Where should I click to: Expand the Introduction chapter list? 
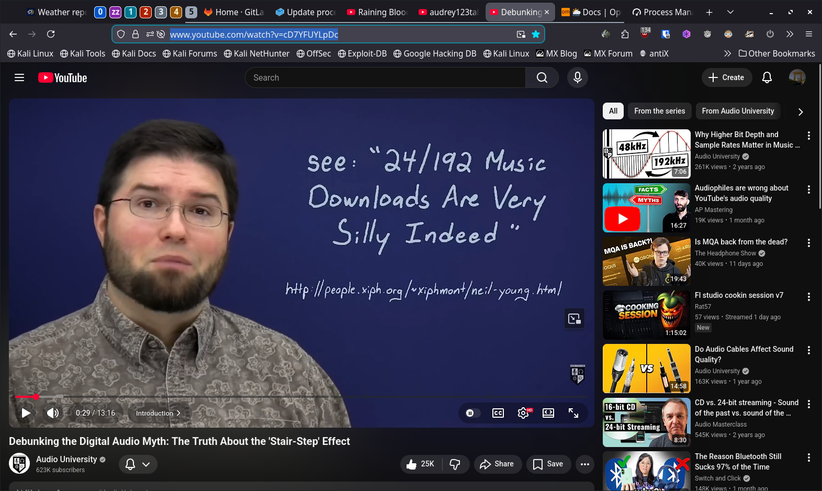[x=158, y=413]
